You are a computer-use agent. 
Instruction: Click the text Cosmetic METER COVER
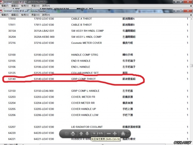87,43
